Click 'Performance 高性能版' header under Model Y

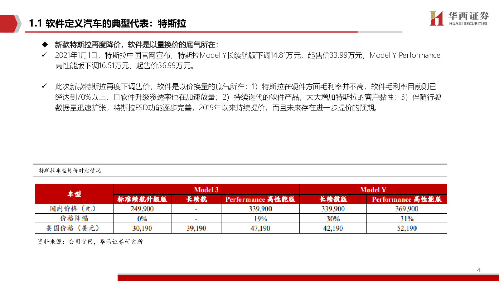pyautogui.click(x=407, y=199)
